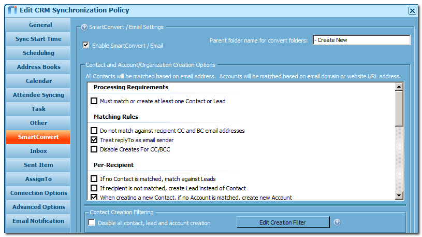The height and width of the screenshot is (237, 422).
Task: Switch to the Task tab
Action: click(38, 109)
